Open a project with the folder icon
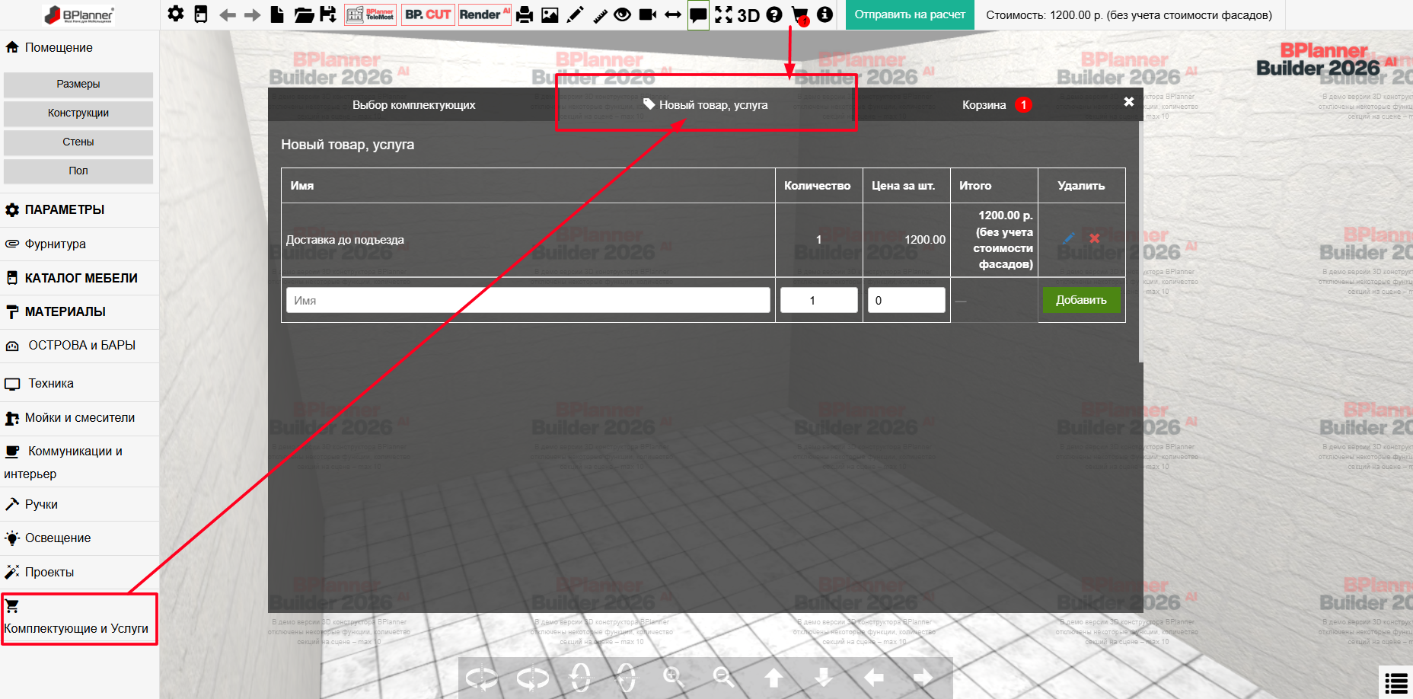The image size is (1413, 699). 304,14
